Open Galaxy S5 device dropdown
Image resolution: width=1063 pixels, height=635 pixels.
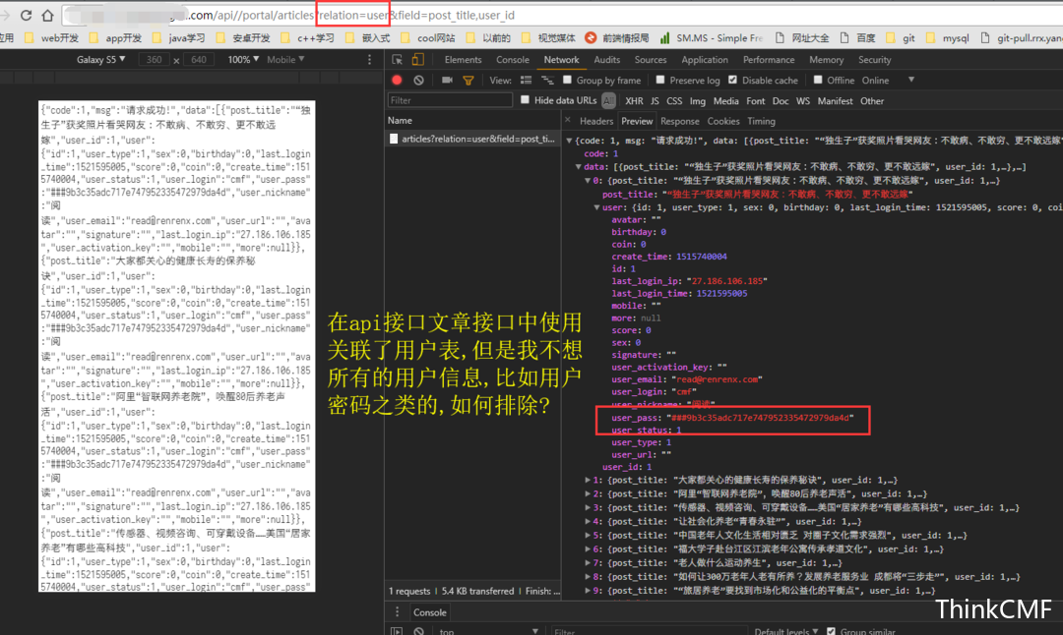pos(101,60)
